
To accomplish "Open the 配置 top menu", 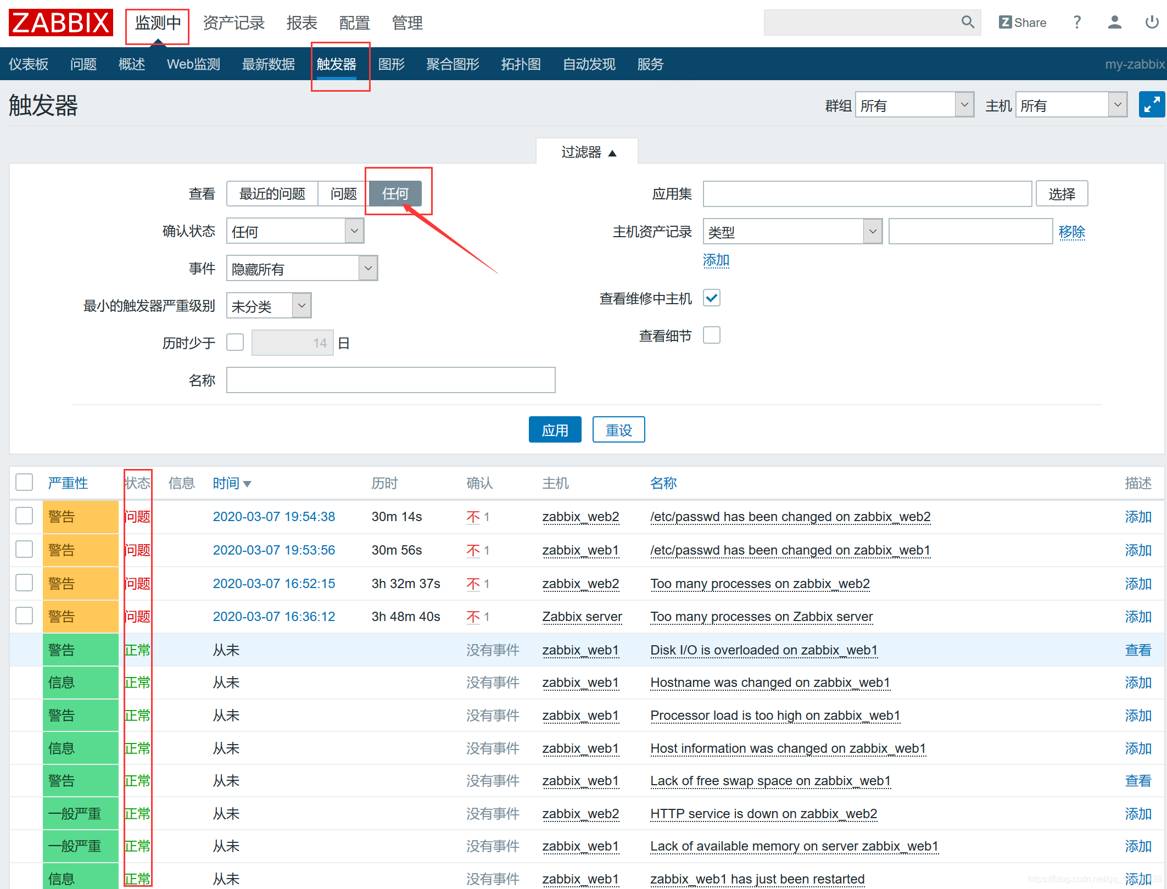I will tap(354, 23).
